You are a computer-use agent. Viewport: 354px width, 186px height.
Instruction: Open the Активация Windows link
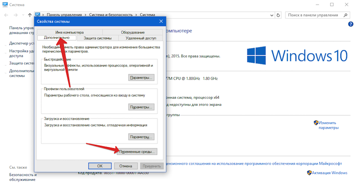pyautogui.click(x=330, y=172)
